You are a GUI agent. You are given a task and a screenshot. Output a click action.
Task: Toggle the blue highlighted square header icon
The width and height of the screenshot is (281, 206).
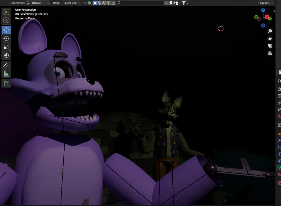click(x=95, y=3)
